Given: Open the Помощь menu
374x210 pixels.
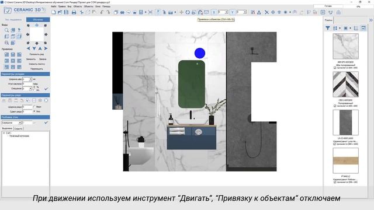Looking at the screenshot, I should [106, 6].
